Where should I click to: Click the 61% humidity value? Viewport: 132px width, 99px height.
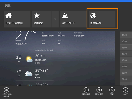(x=43, y=44)
